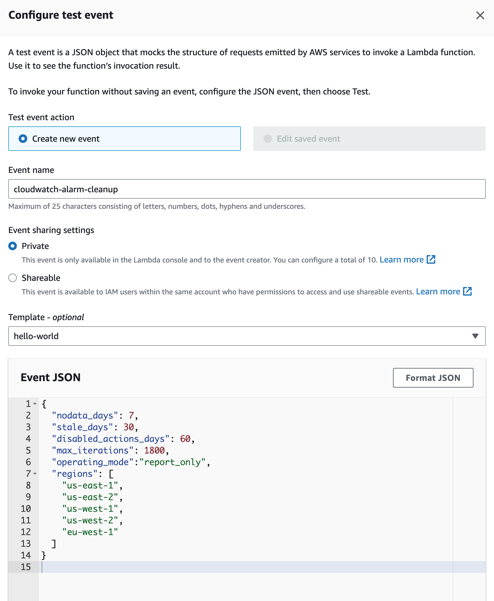
Task: Click the Format JSON button
Action: (433, 377)
